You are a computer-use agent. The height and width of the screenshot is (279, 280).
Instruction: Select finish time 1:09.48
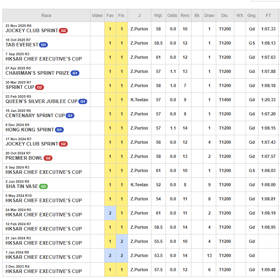[x=268, y=270]
